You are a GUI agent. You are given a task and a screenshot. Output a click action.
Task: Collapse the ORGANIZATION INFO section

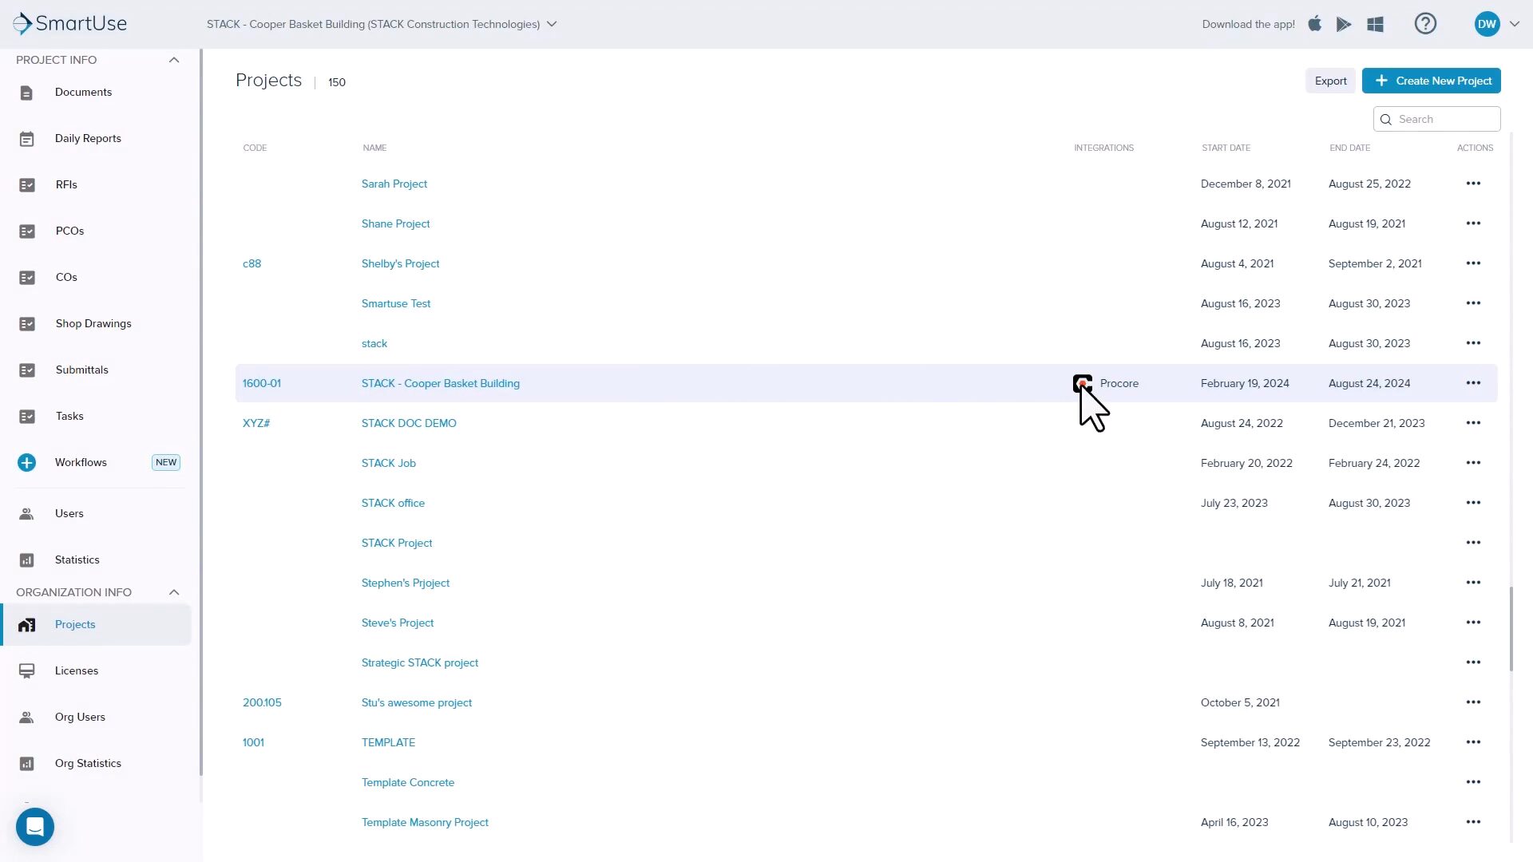coord(174,592)
